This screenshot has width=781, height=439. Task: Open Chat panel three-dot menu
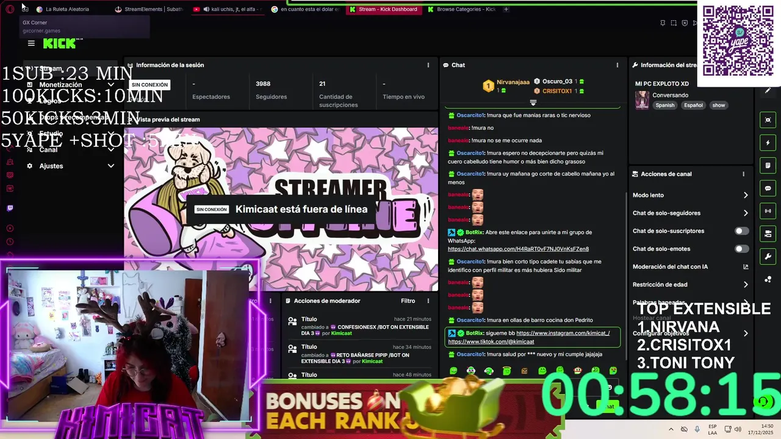coord(617,65)
